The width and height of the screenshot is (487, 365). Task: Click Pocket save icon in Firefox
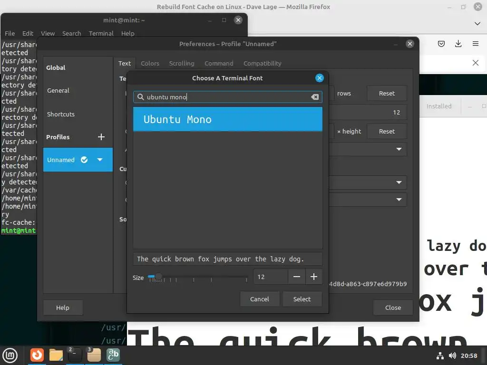coord(441,44)
